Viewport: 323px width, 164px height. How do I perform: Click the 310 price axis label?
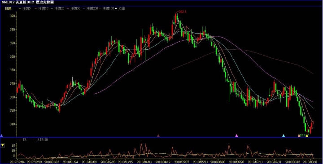[13, 124]
